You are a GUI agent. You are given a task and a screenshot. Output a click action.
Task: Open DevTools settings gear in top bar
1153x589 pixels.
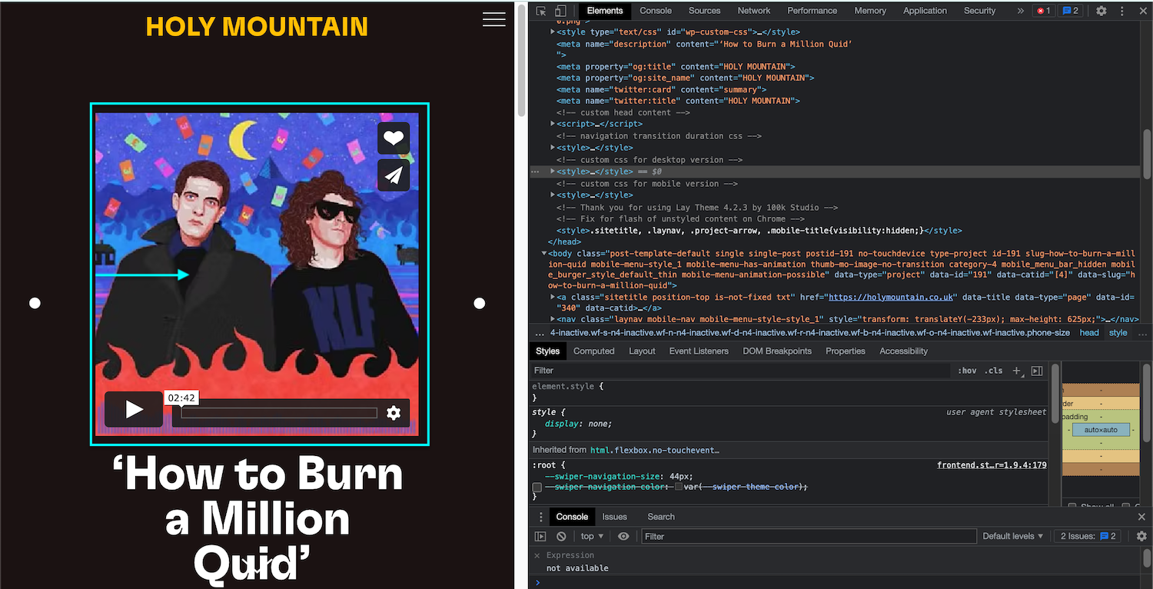point(1101,11)
